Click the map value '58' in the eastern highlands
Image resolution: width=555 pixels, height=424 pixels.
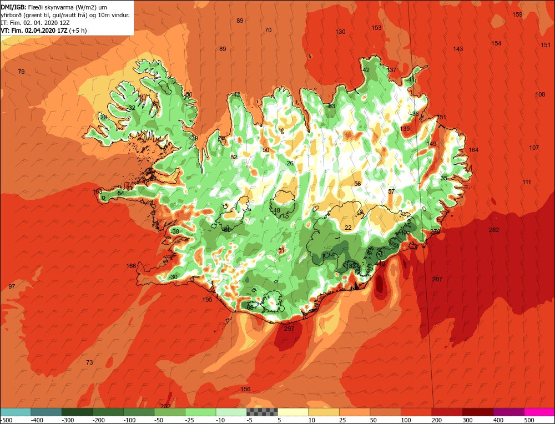coord(357,184)
